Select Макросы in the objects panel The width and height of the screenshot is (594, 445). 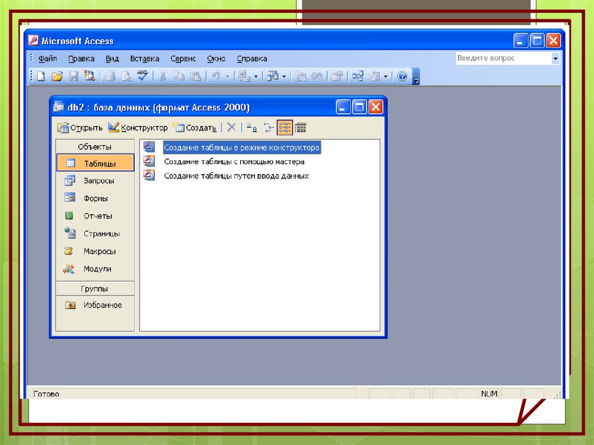(x=96, y=251)
